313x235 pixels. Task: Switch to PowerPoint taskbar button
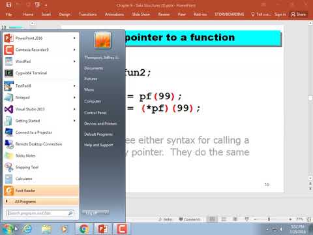point(103,229)
